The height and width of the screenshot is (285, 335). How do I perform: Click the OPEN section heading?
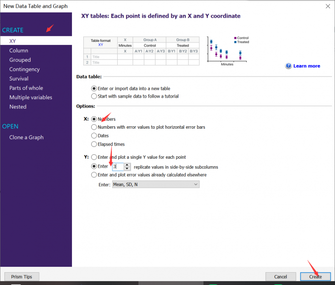tap(10, 126)
